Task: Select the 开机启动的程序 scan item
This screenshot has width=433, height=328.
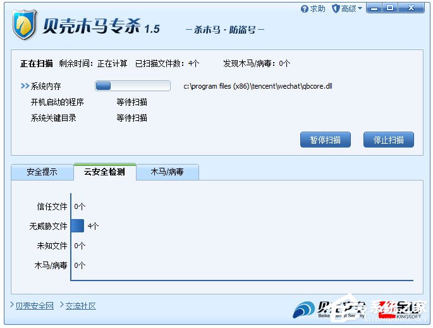Action: point(57,103)
